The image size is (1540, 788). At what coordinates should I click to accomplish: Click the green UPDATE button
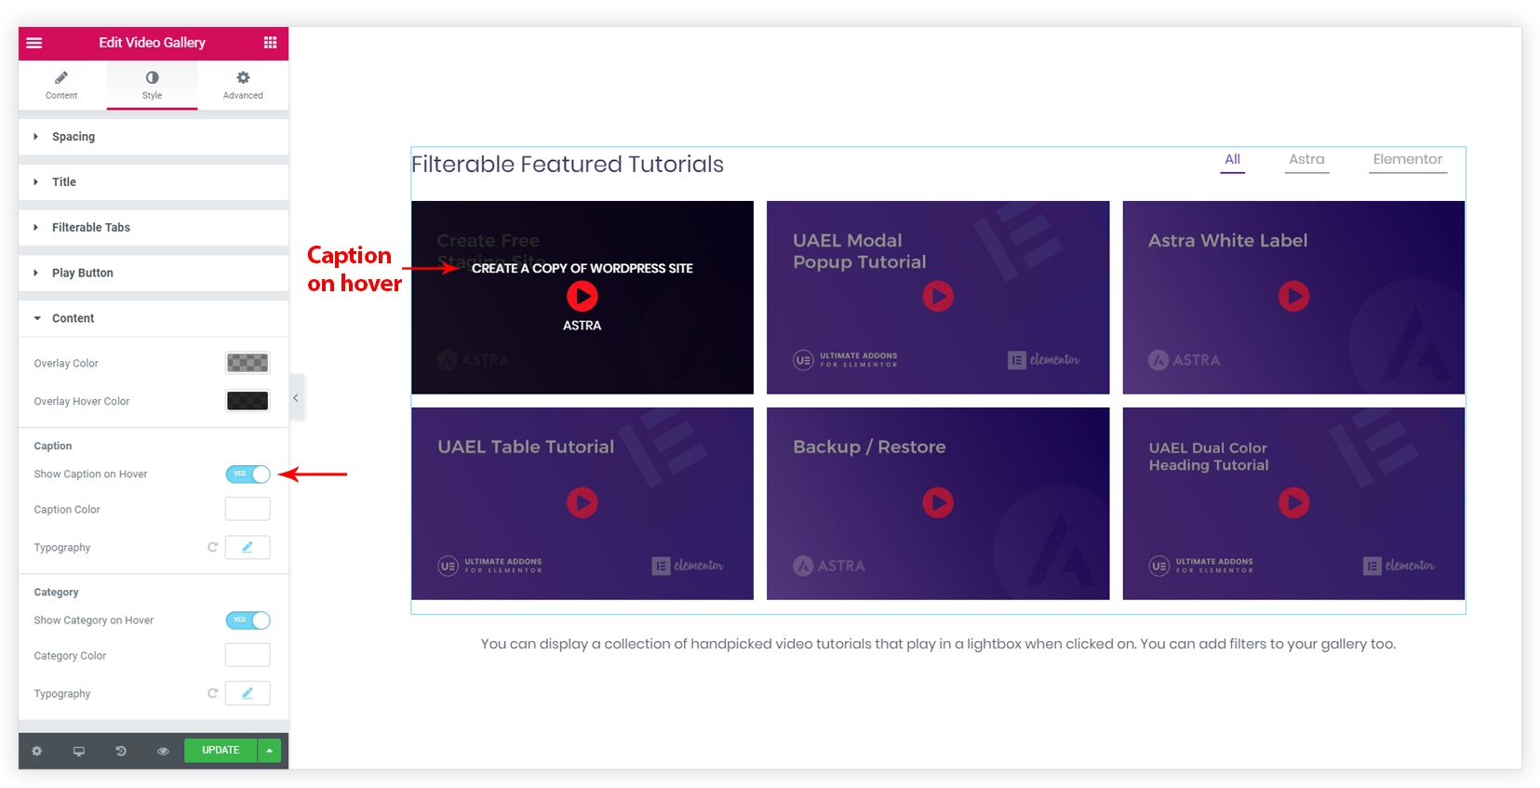coord(221,751)
